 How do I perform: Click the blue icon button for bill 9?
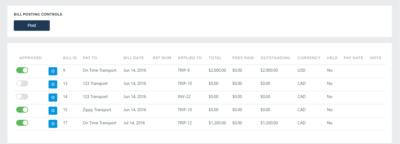[x=53, y=71]
